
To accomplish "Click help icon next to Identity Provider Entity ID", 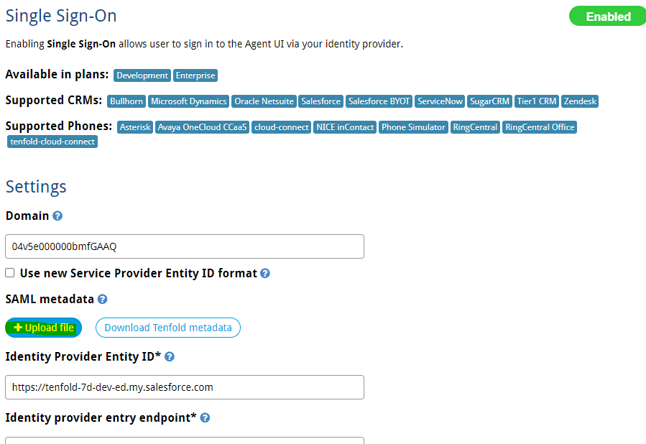I will (170, 356).
